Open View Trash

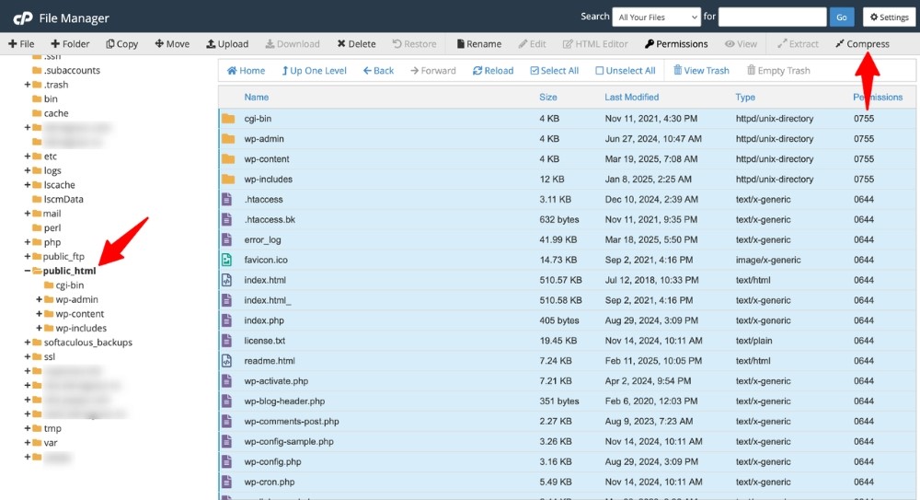701,71
